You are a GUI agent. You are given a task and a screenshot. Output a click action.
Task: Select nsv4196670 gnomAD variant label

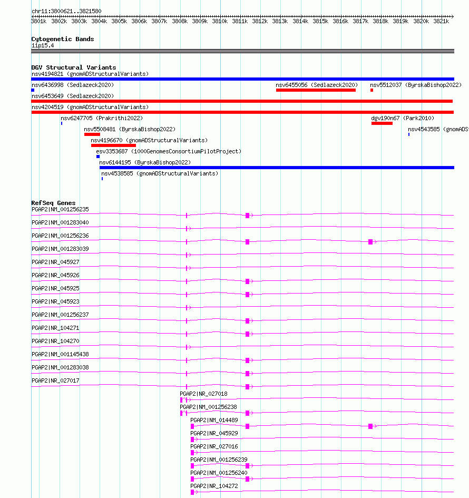tap(149, 141)
